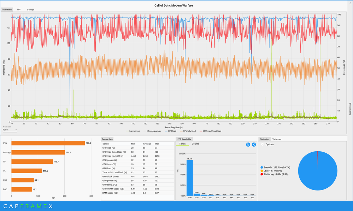Click the P0.1 bar value 76.7
The width and height of the screenshot is (353, 211).
34,189
